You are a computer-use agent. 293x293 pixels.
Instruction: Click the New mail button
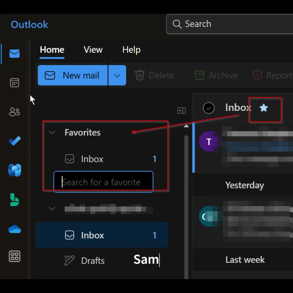[x=72, y=75]
